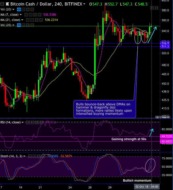Hide the MA (21, close) line via its eye icon
Viewport: 173px width, 190px height.
tap(28, 20)
